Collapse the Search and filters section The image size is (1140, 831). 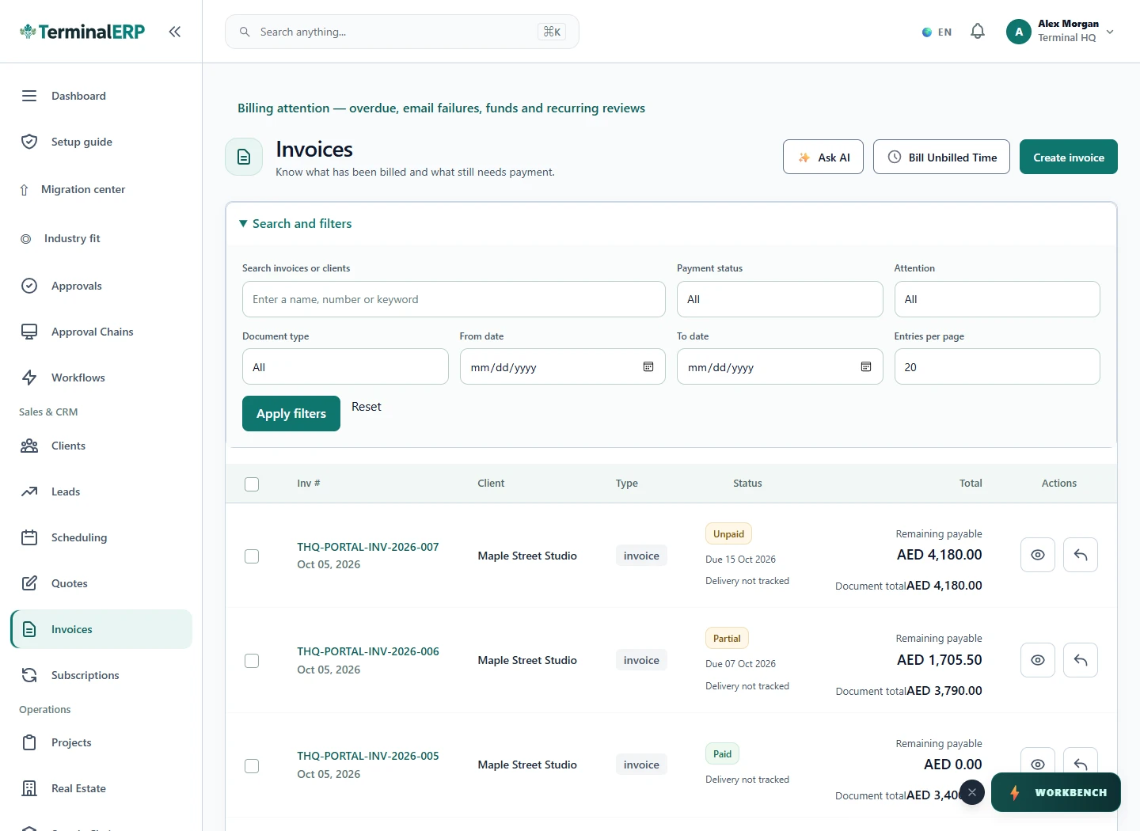[295, 224]
